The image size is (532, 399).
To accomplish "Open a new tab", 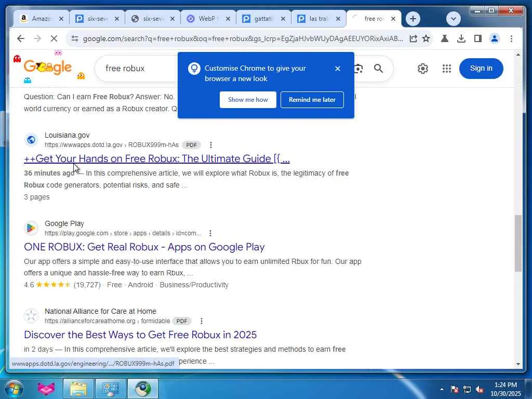I will pos(413,19).
